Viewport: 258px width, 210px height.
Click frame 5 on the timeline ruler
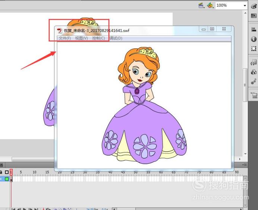[x=21, y=172]
